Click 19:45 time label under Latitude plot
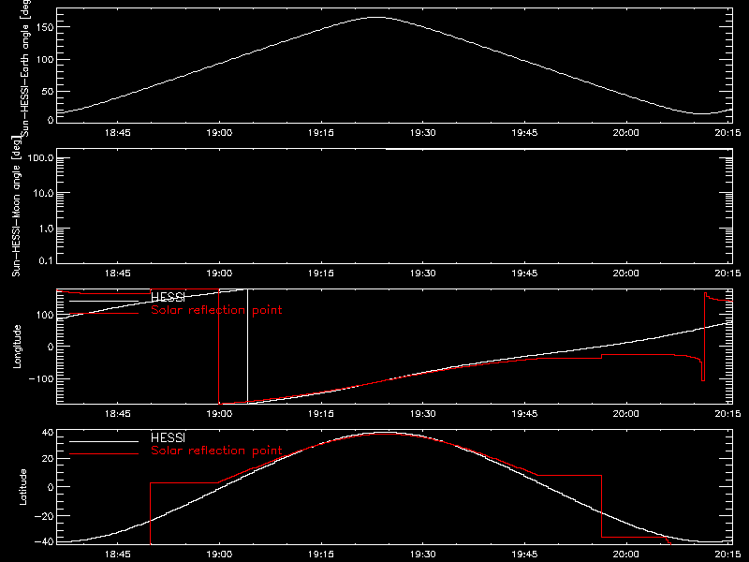 pyautogui.click(x=524, y=555)
